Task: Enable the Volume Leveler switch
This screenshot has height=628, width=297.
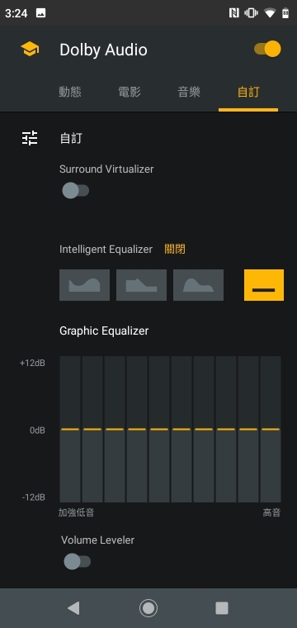Action: point(78,561)
